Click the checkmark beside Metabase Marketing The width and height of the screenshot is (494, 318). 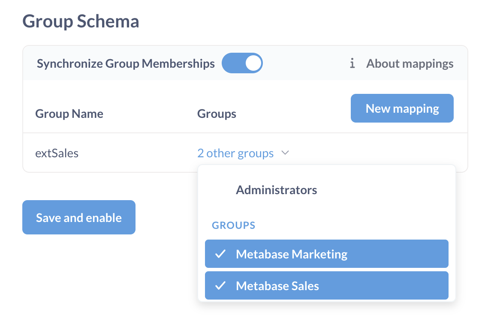tap(220, 254)
